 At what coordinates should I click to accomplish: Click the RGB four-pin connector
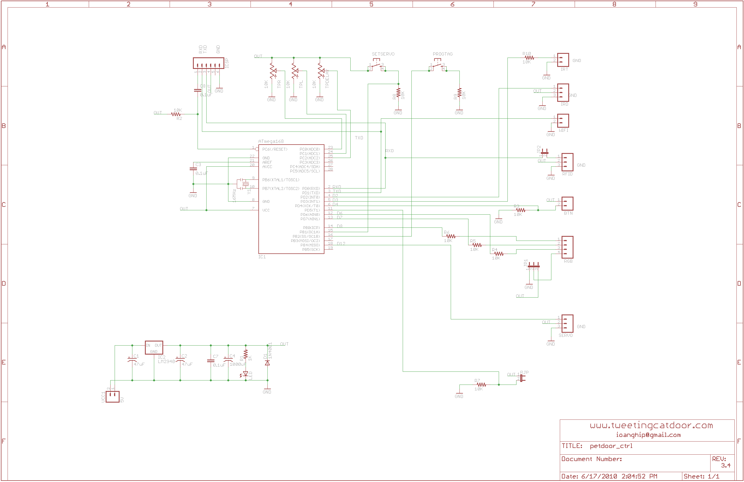pyautogui.click(x=567, y=247)
